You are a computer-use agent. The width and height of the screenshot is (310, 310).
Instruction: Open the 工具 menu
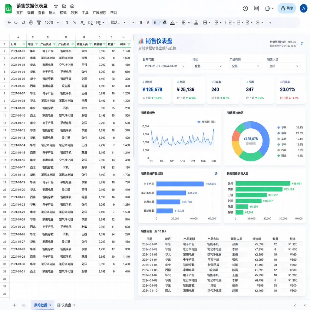click(x=85, y=13)
